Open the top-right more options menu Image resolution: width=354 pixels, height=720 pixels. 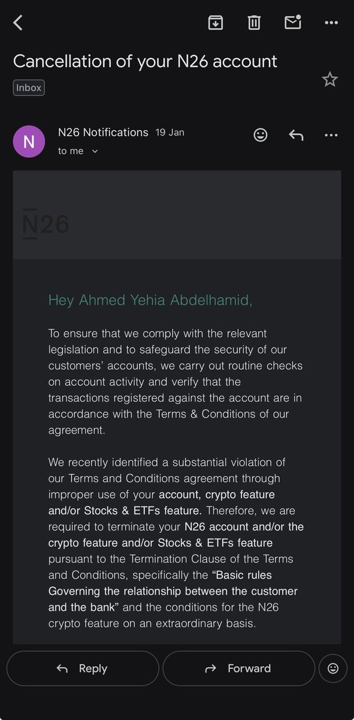coord(331,23)
